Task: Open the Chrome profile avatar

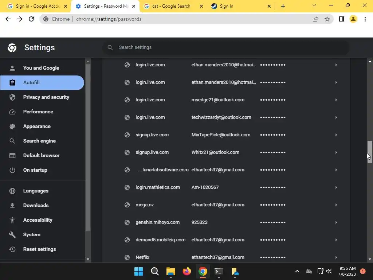Action: 353,19
